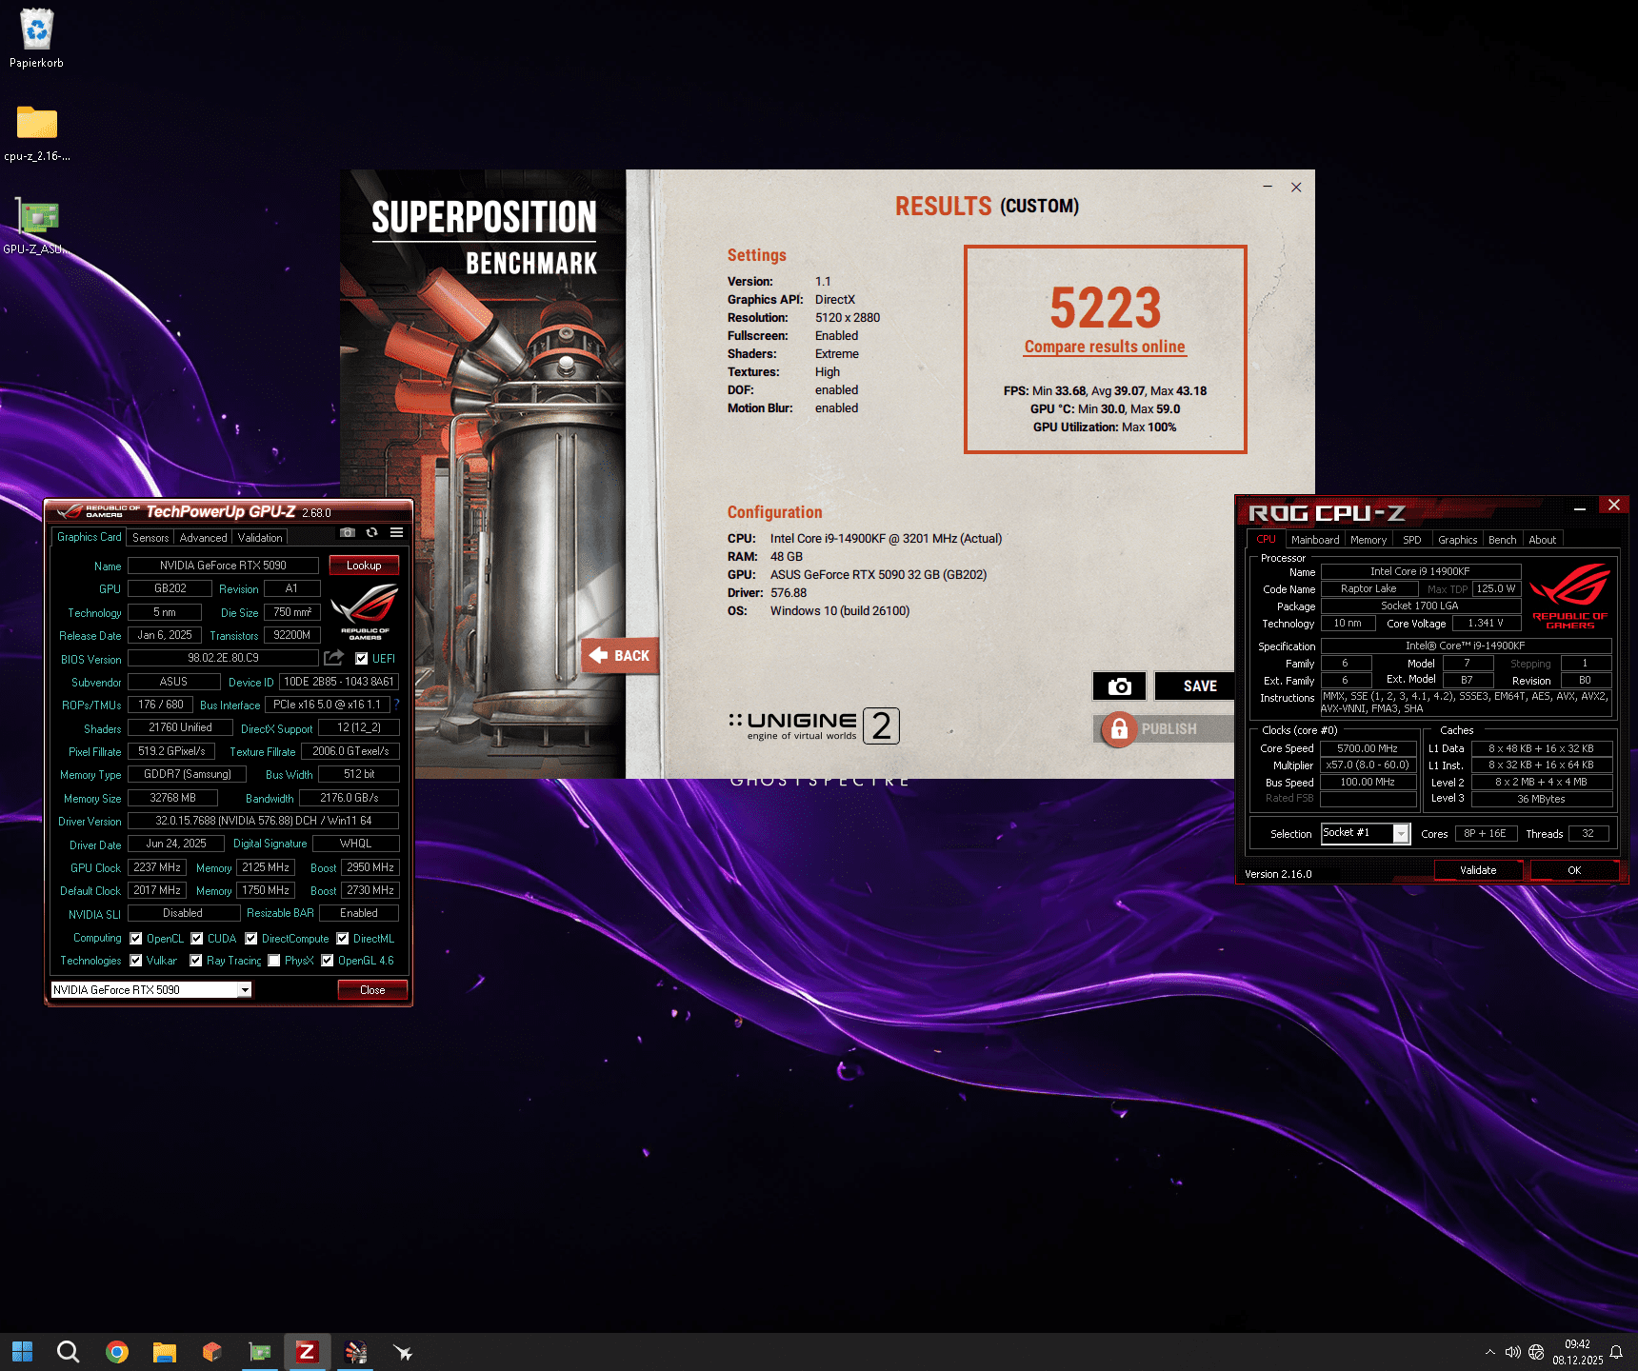Uncheck Ray Tracing under Technologies
1638x1371 pixels.
pyautogui.click(x=196, y=961)
